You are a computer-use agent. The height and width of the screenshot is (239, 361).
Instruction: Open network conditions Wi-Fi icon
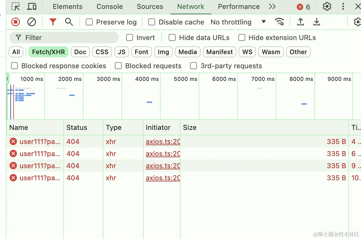tap(279, 22)
